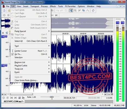Select the Envelope tool icon
Image resolution: width=127 pixels, height=109 pixels.
coord(88,11)
